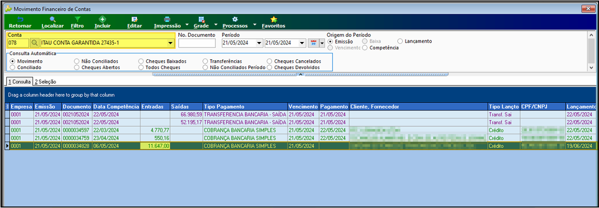Select document 0000034597 cell
Viewport: 599px width, 208px height.
tap(77, 130)
